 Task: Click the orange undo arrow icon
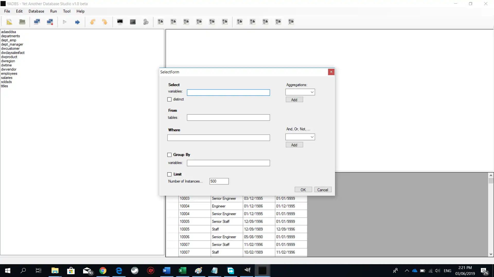click(93, 22)
